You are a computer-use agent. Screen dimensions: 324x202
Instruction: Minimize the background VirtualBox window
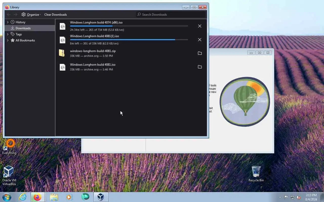pyautogui.click(x=251, y=53)
